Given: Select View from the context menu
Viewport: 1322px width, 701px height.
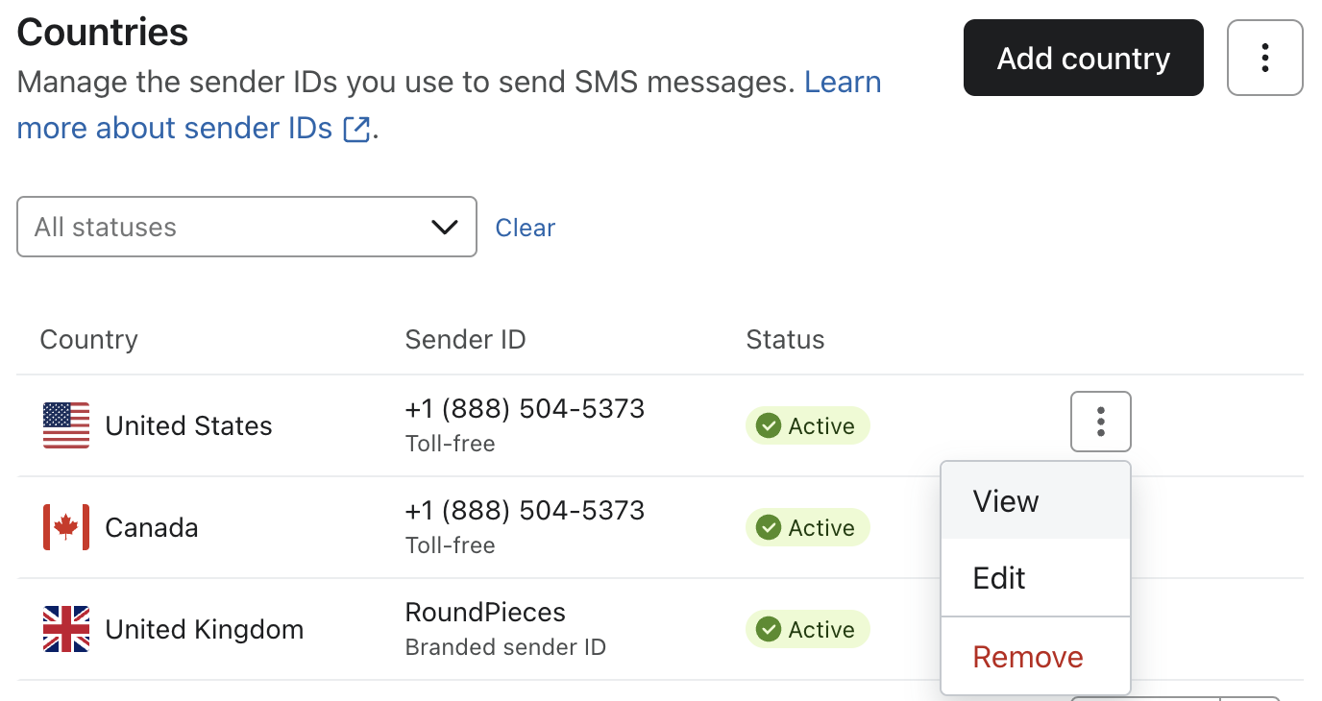Looking at the screenshot, I should [x=1006, y=501].
